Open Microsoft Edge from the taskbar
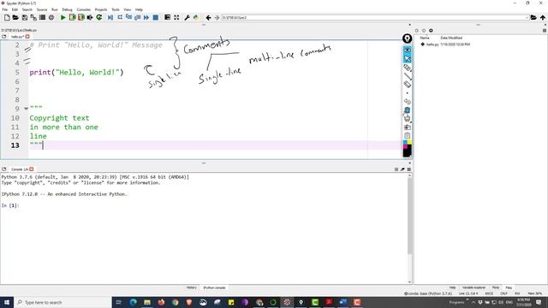548x308 pixels. coord(134,302)
